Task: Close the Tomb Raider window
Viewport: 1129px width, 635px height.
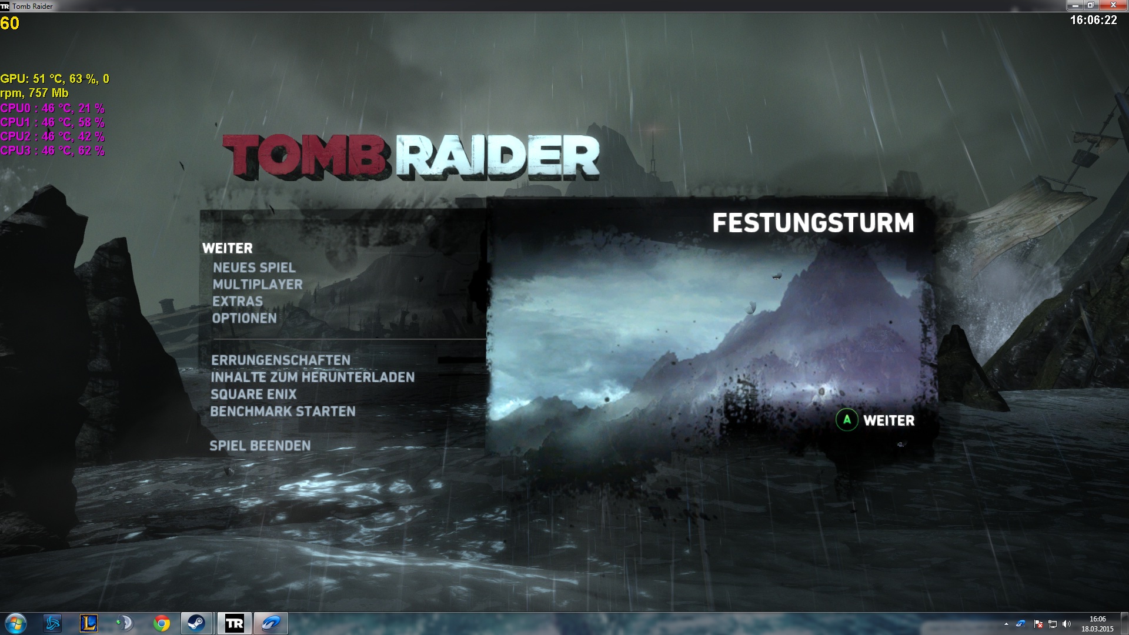Action: point(1113,5)
